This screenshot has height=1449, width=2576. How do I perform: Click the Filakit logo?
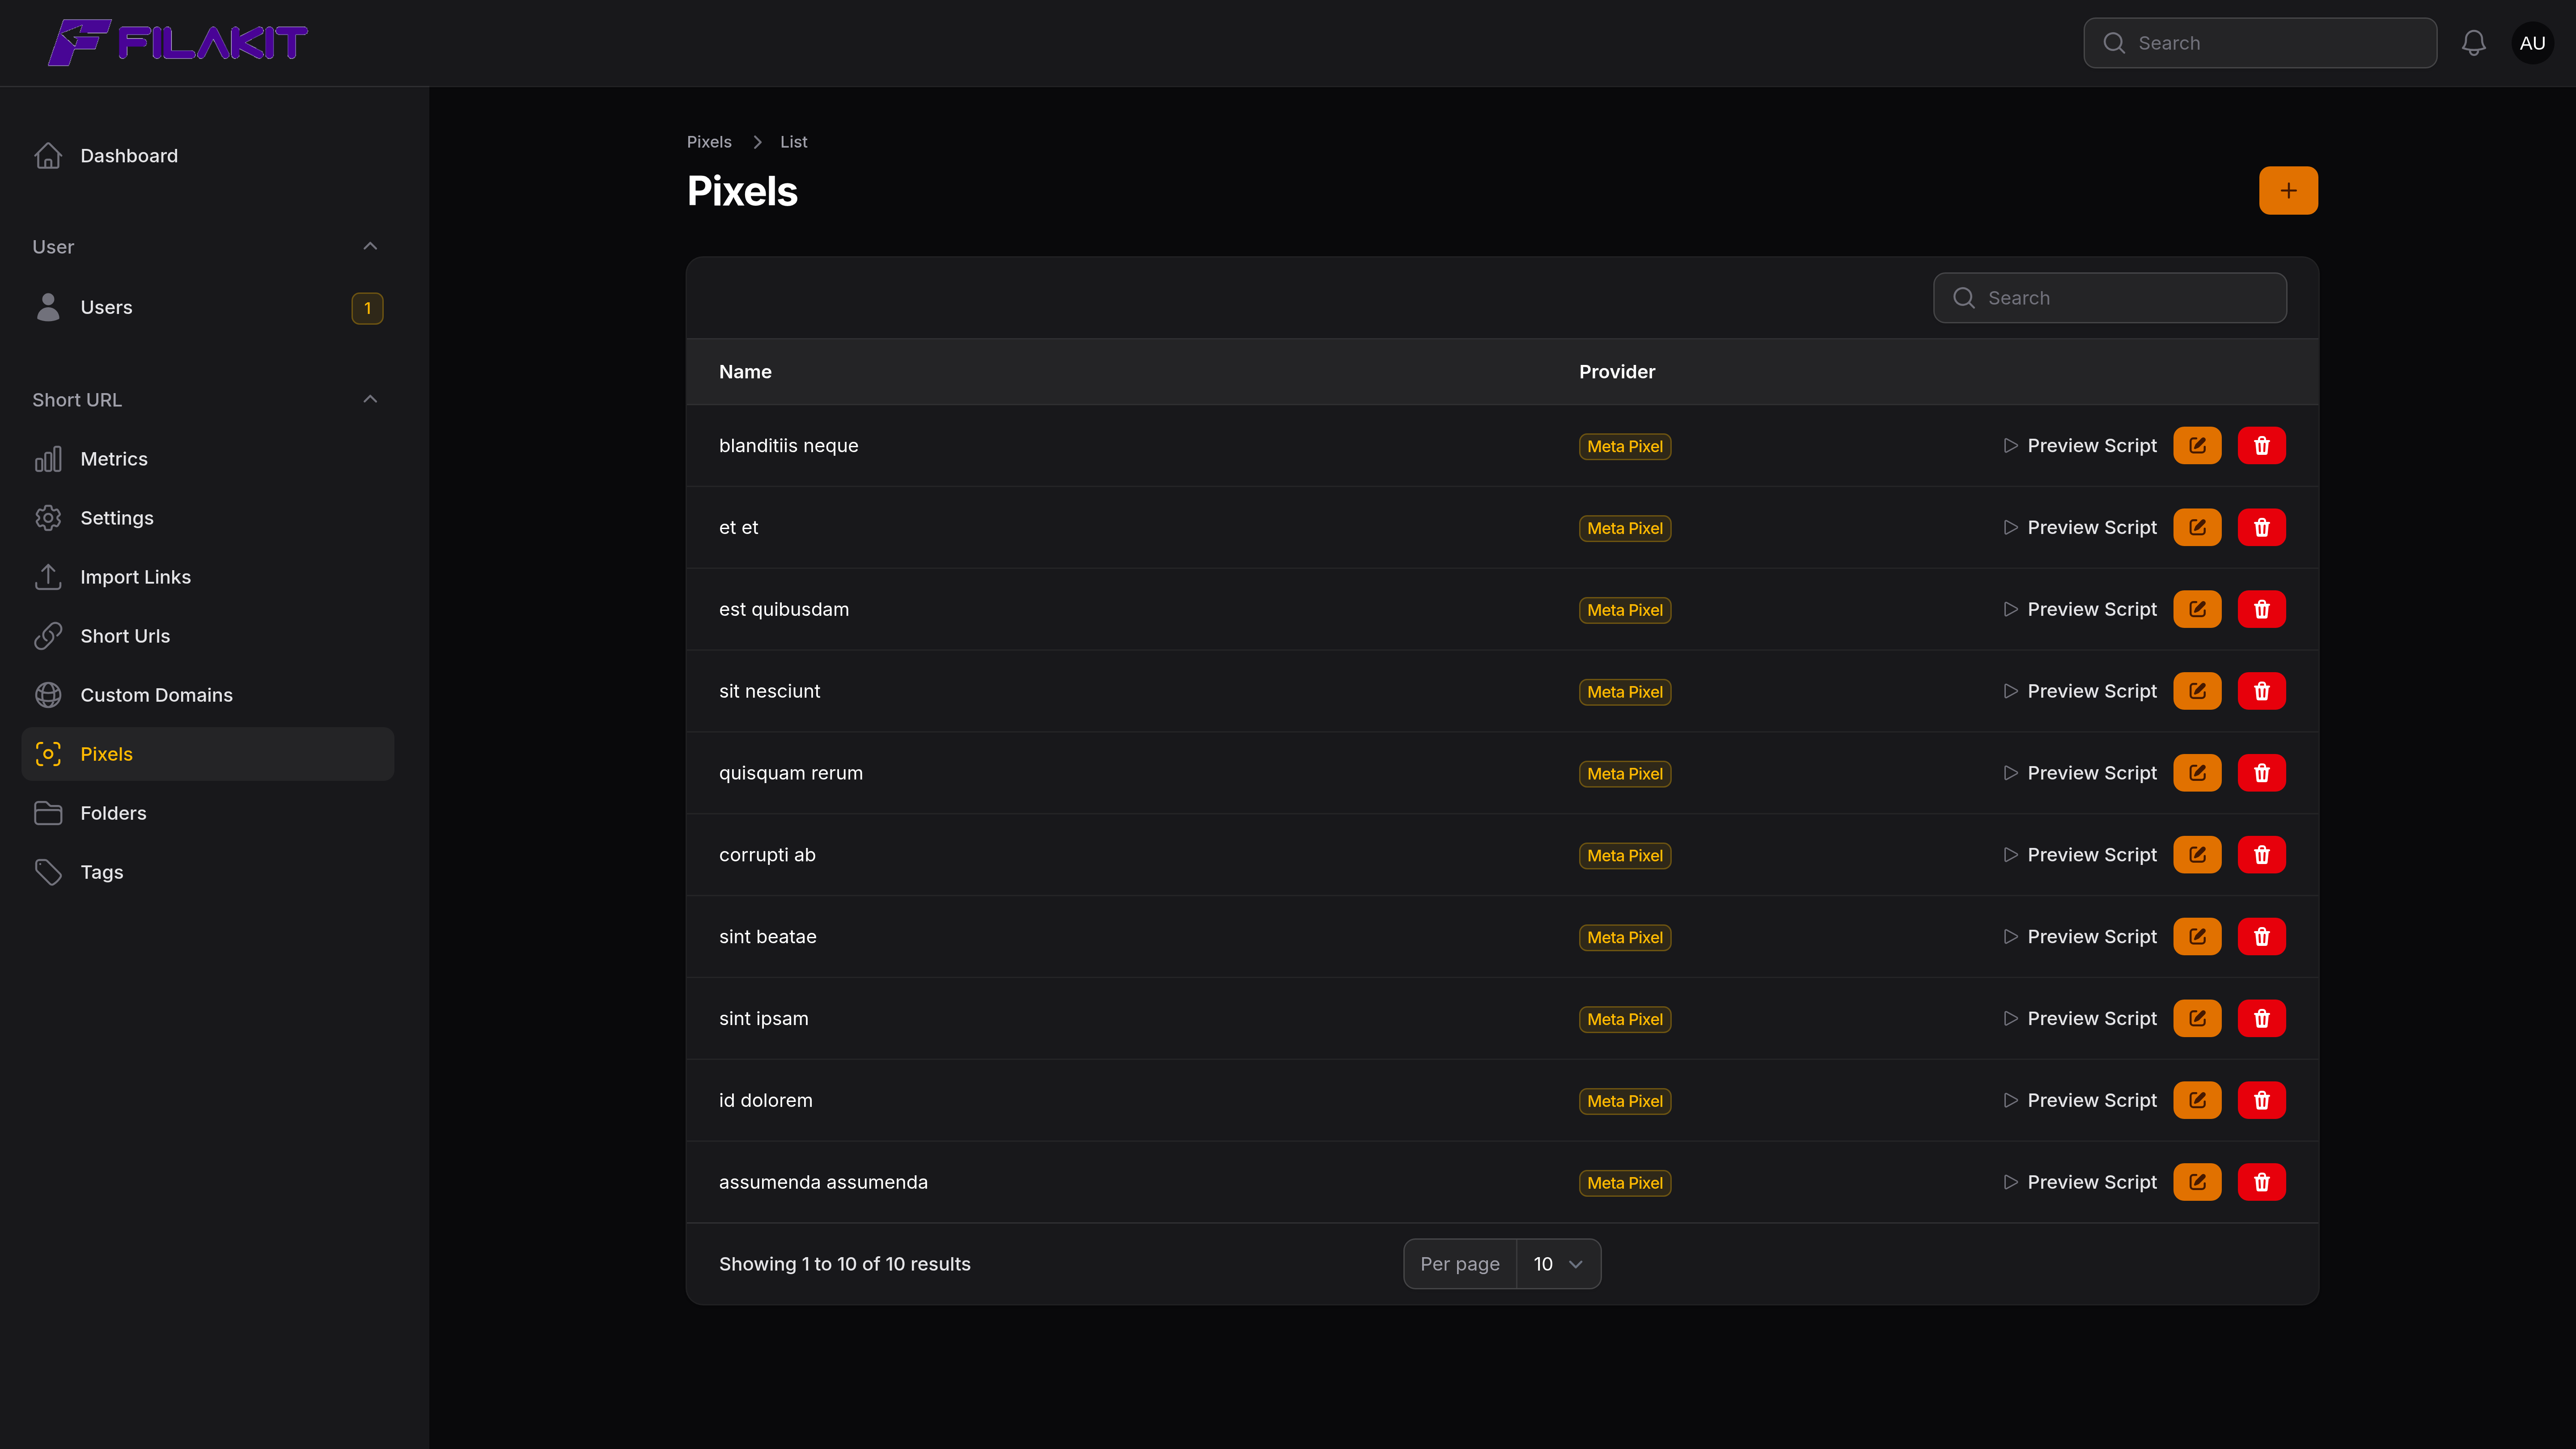click(178, 43)
